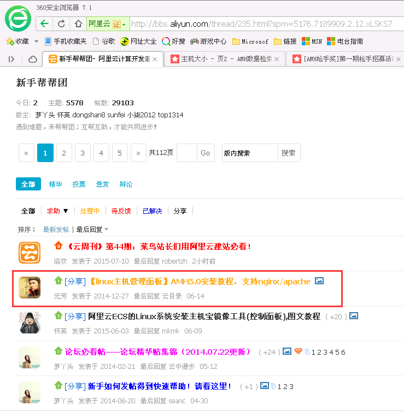Expand the 阿里云 site certificate dropdown

pos(125,24)
